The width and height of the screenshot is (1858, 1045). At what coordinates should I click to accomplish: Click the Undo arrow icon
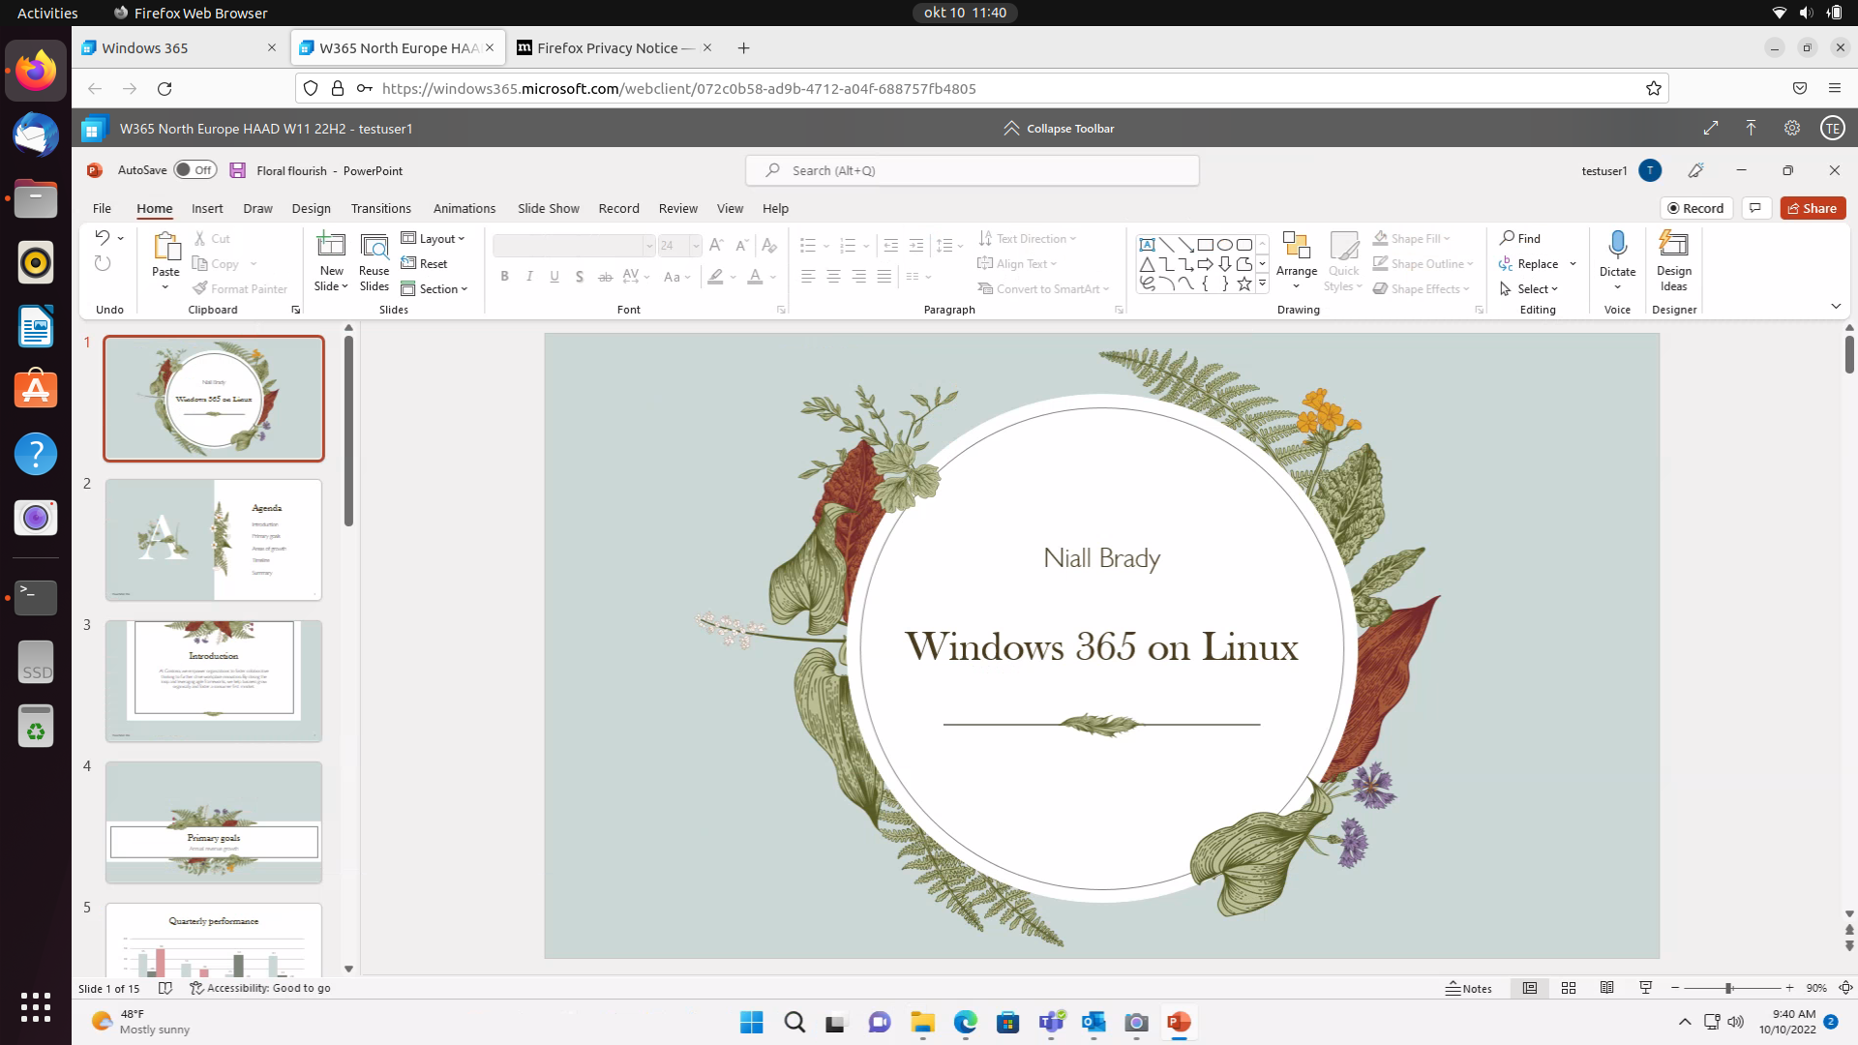102,237
